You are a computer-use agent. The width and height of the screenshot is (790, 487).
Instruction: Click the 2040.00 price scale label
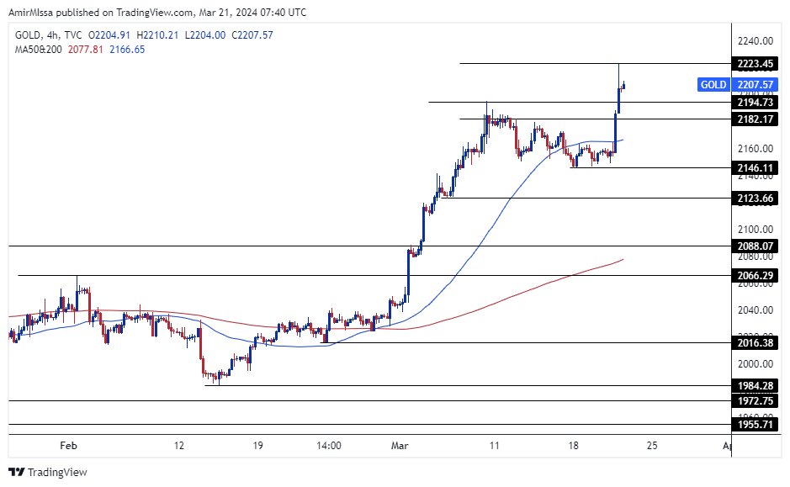pos(755,310)
